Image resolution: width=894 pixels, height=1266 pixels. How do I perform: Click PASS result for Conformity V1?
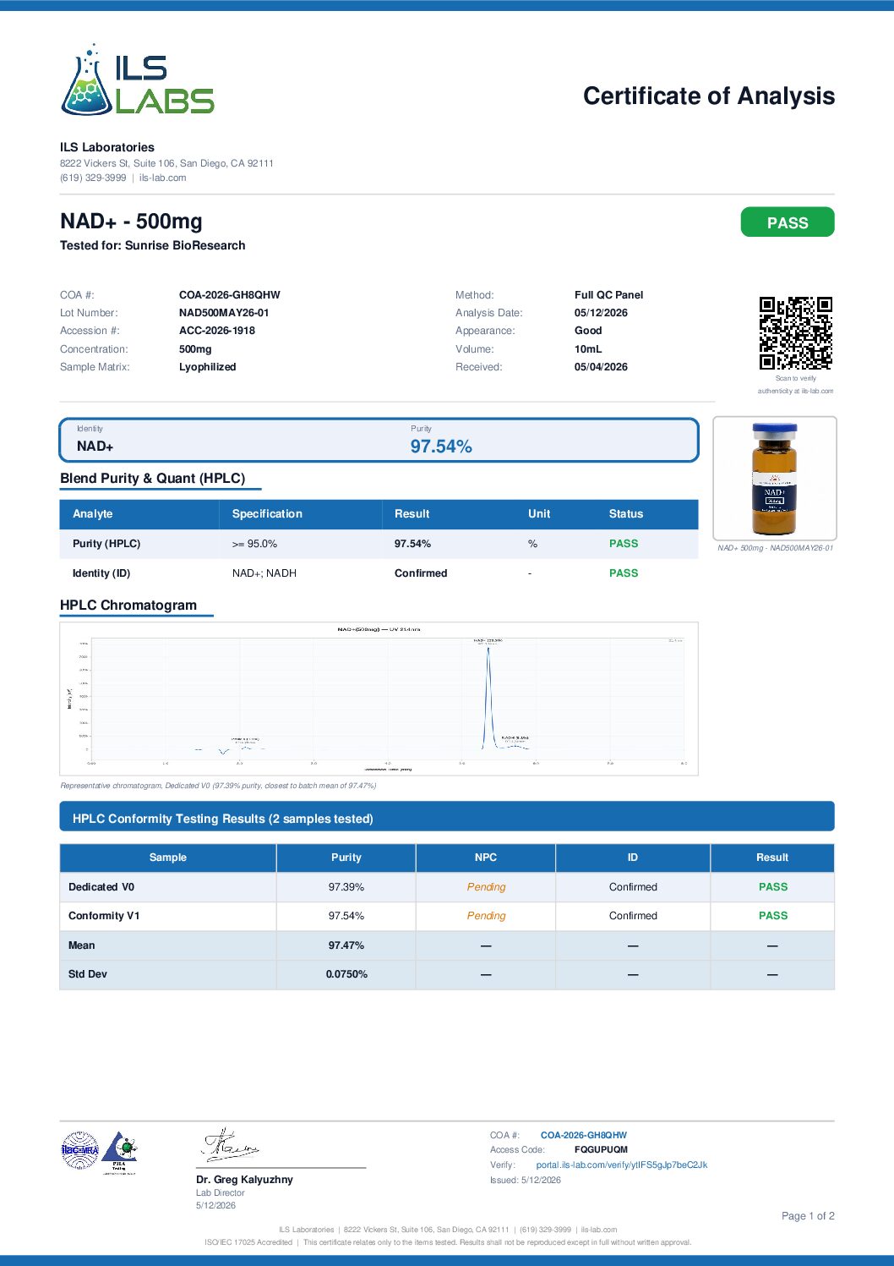[773, 916]
